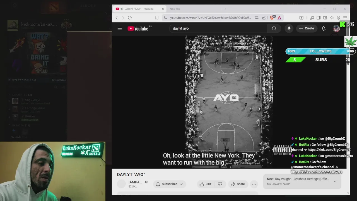This screenshot has width=357, height=201.
Task: Click 'Review Case' in Dota background window
Action: 59,80
